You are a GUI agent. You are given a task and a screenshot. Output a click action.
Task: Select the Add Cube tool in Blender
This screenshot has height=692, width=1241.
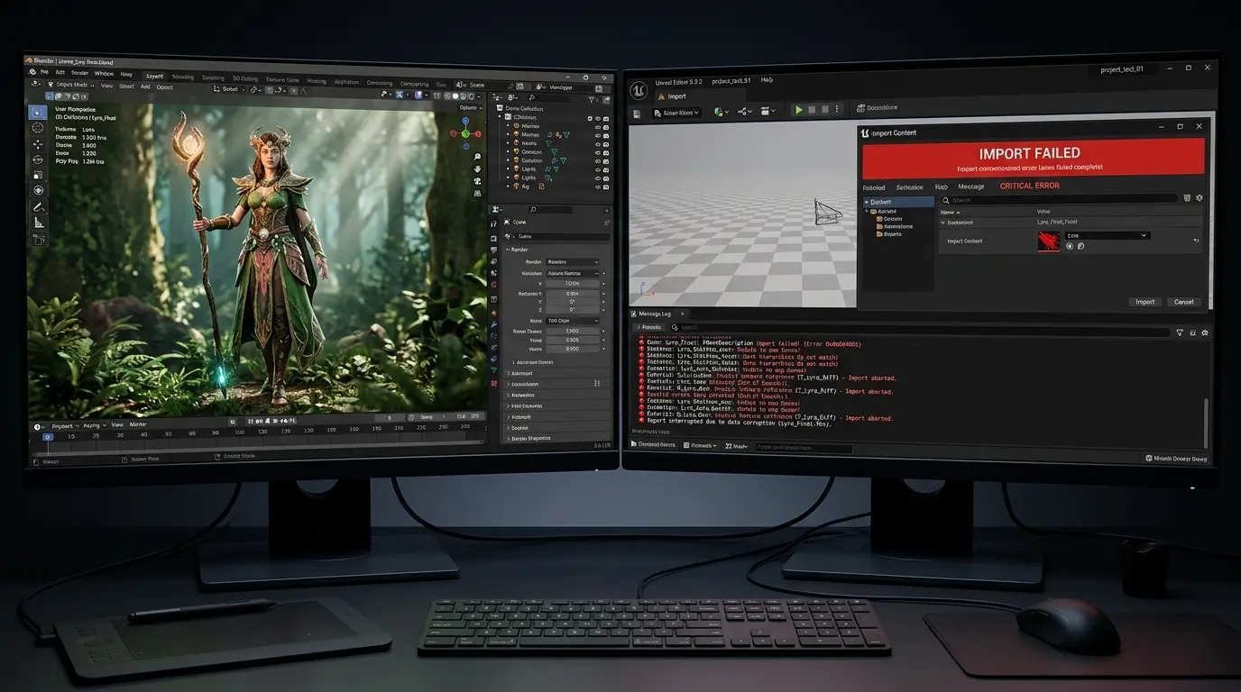tap(38, 240)
